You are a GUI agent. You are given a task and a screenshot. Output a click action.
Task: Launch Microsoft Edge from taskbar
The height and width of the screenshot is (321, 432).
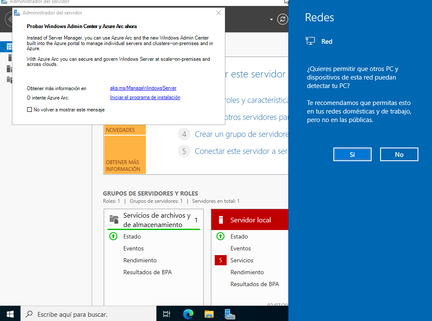coord(188,314)
